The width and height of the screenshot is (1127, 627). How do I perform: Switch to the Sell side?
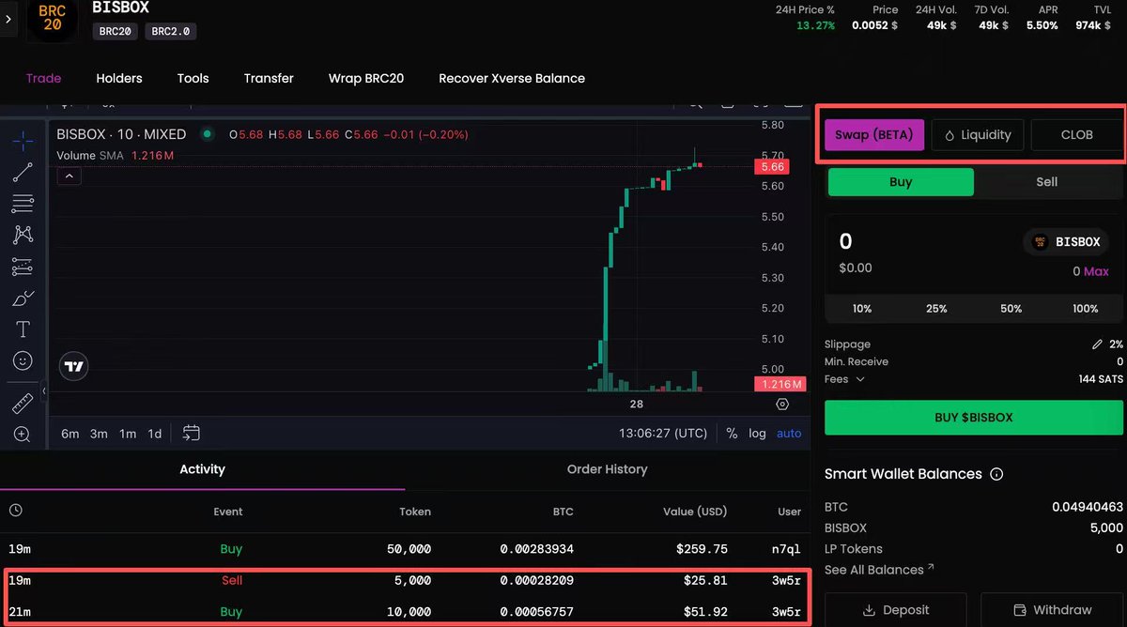pyautogui.click(x=1047, y=182)
